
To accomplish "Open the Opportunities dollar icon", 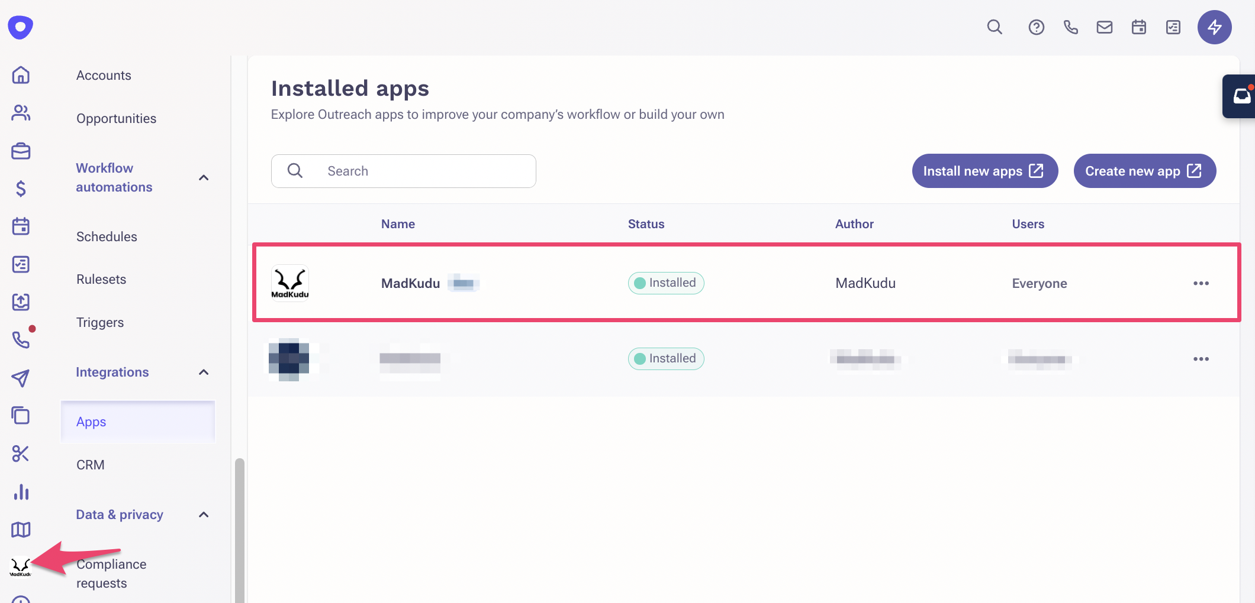I will 21,189.
